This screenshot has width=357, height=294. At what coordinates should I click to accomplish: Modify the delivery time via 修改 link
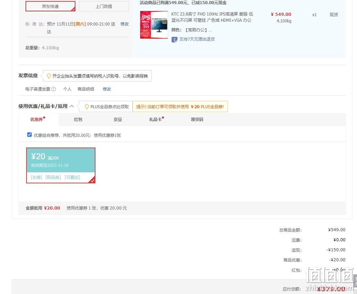[124, 24]
